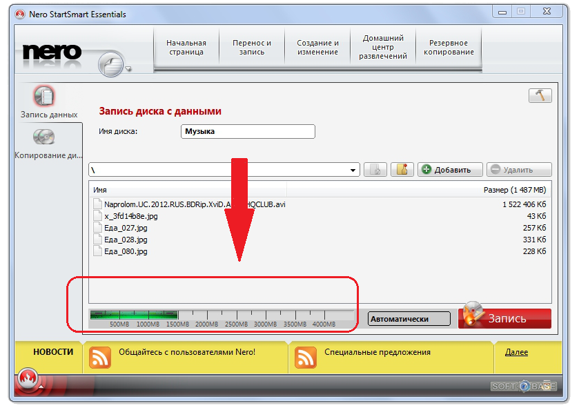
Task: Switch to the Резервное копирование tab
Action: pos(449,48)
